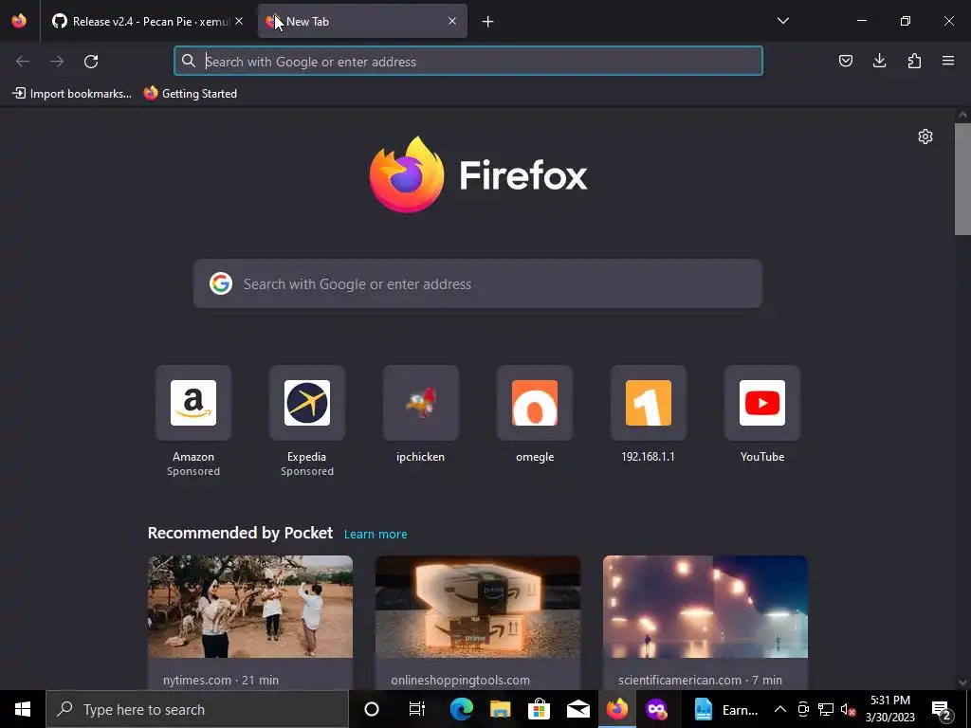Open the 5:31 PM clock calendar
971x728 pixels.
[890, 709]
